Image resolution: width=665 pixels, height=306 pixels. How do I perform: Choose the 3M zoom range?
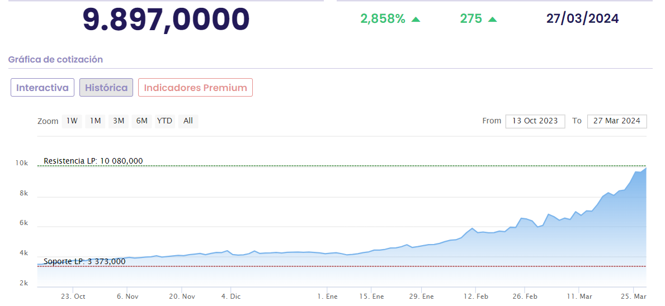[119, 121]
